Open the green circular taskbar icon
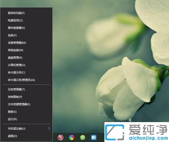169x142 pixels. (x=83, y=137)
